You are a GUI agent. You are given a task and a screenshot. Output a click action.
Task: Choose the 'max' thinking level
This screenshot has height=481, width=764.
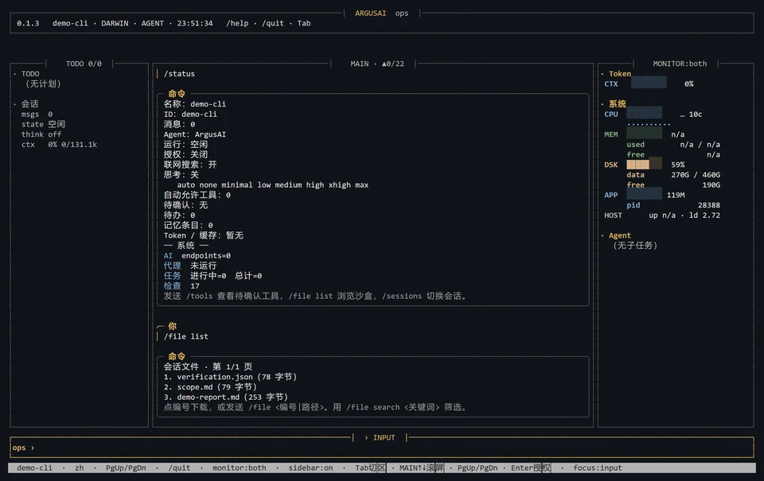click(361, 185)
